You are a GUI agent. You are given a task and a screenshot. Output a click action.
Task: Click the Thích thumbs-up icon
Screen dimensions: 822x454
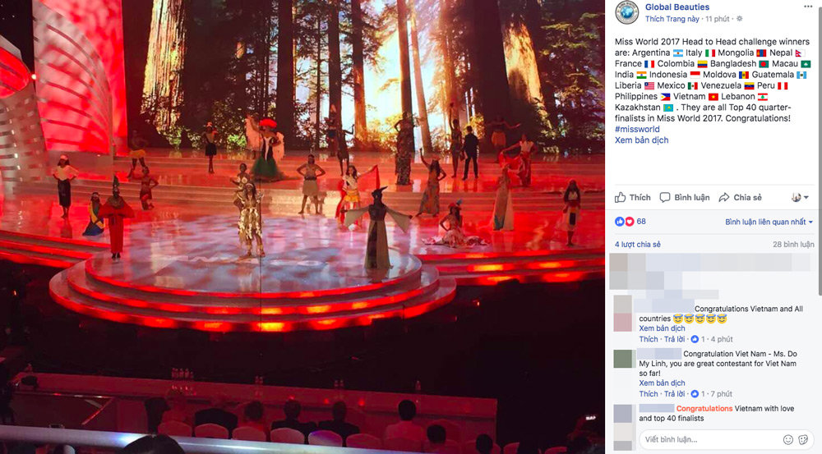point(620,197)
